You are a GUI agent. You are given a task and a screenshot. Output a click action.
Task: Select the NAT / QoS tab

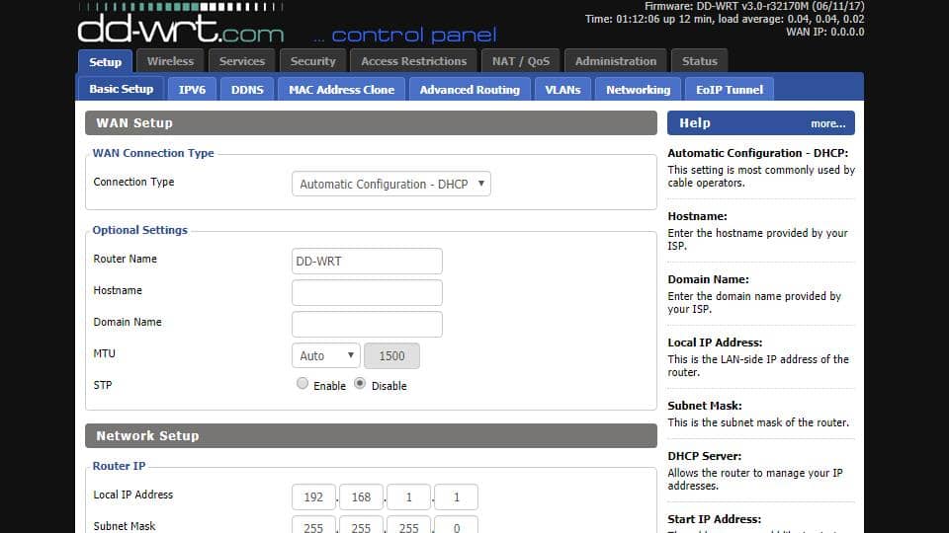pos(521,61)
